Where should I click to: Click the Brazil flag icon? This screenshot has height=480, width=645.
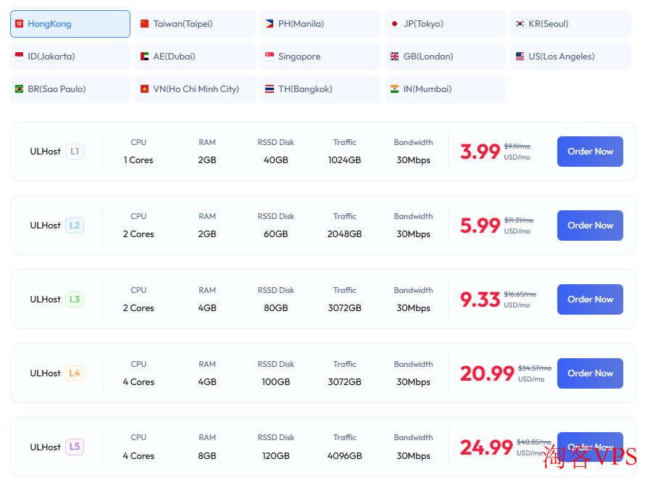tap(19, 89)
